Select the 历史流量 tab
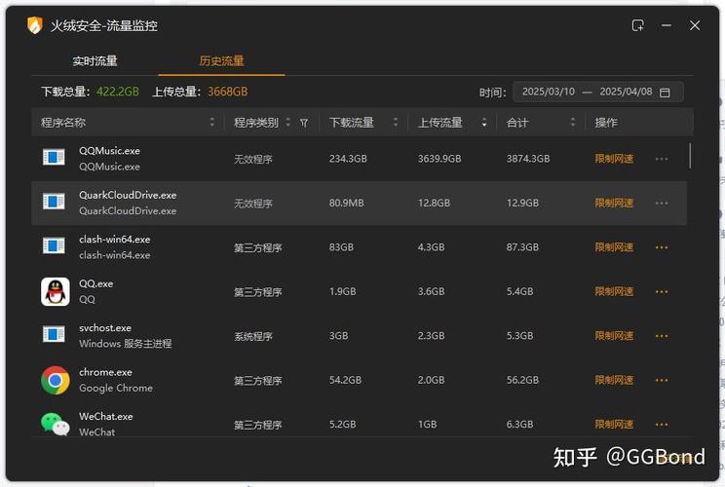This screenshot has width=725, height=487. click(221, 61)
